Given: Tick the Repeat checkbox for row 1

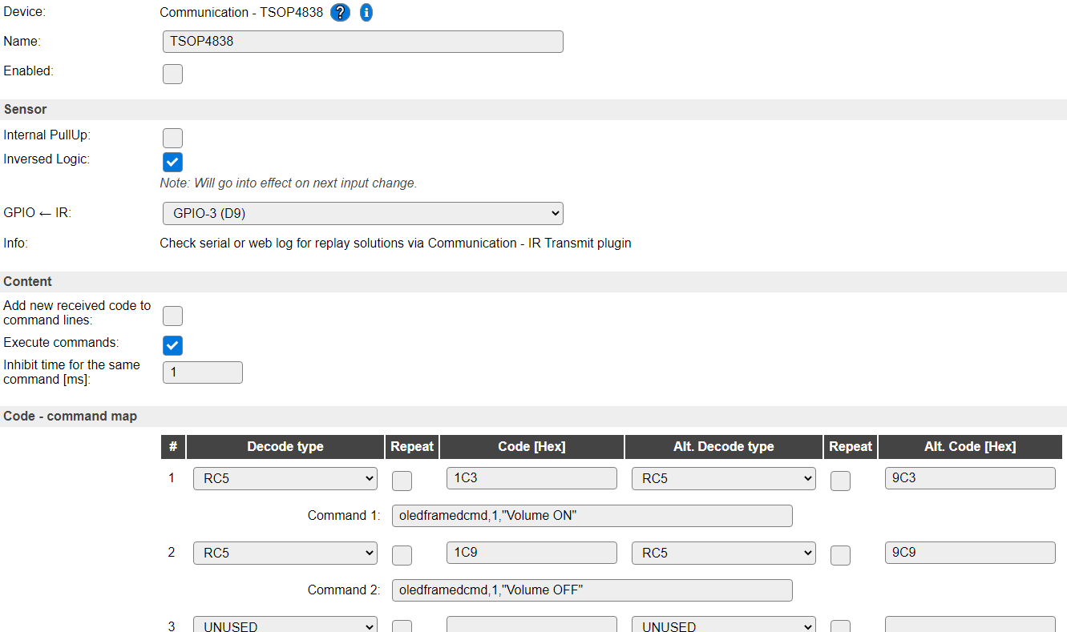Looking at the screenshot, I should [402, 481].
